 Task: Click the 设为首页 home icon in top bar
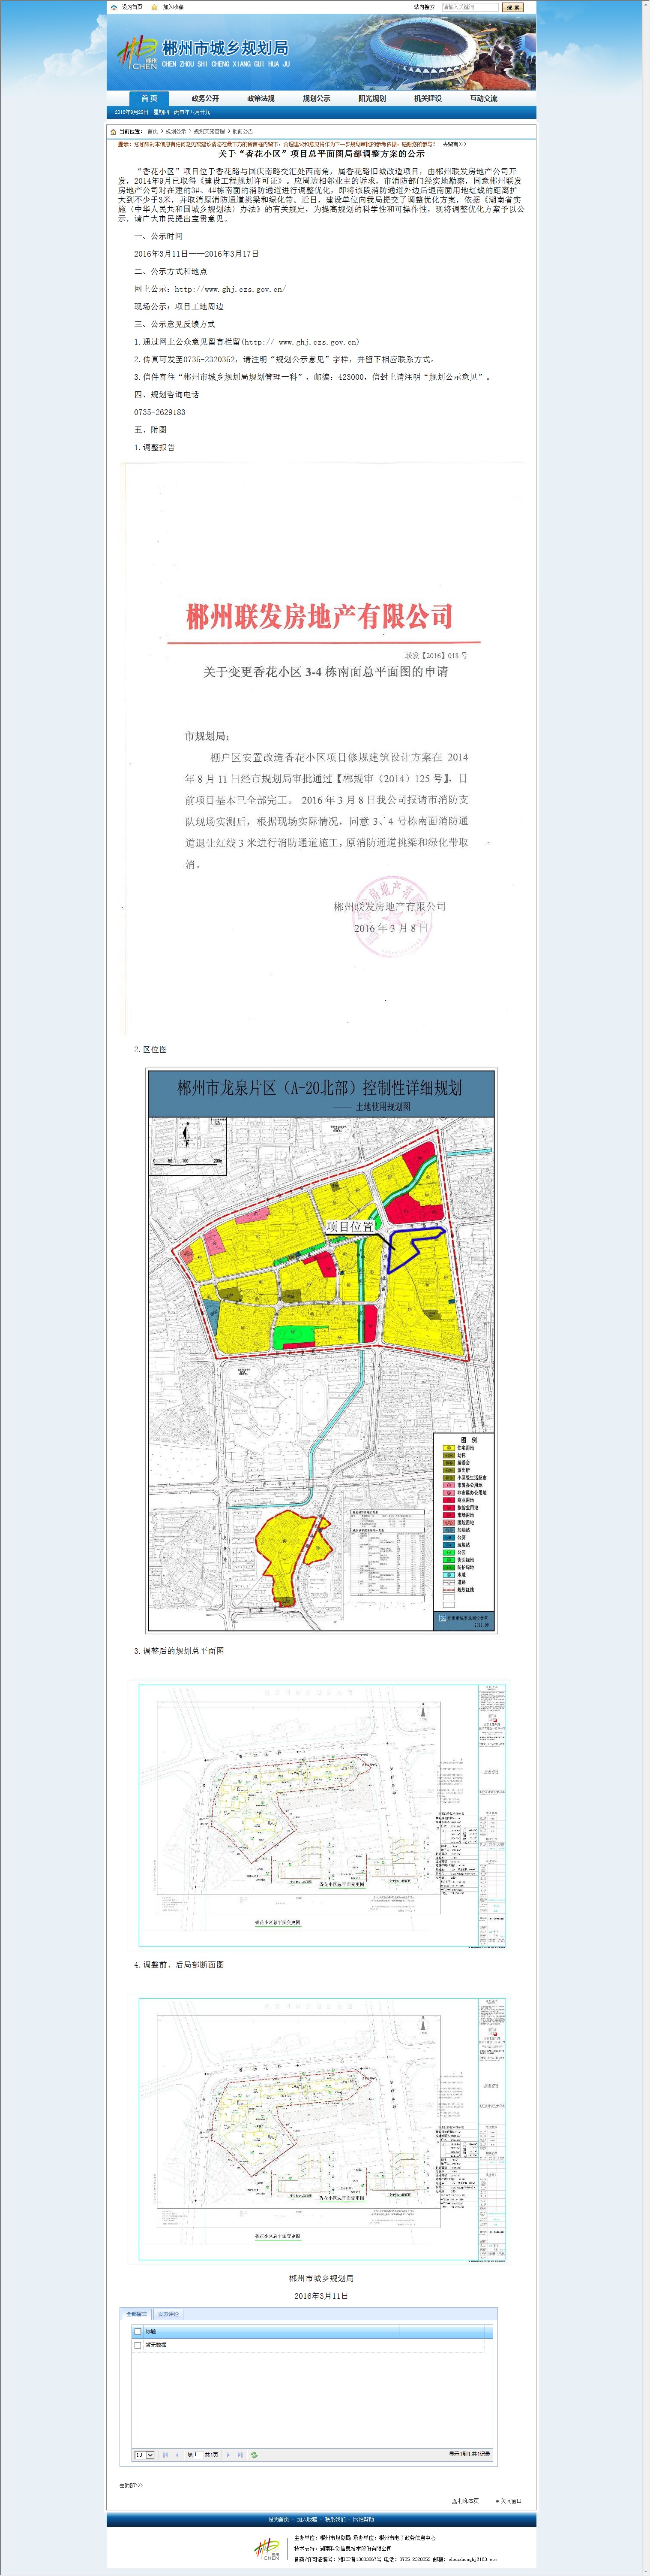pyautogui.click(x=114, y=7)
